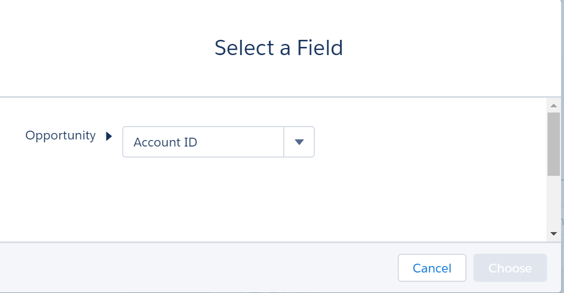564x293 pixels.
Task: Open the Account ID dropdown arrow
Action: tap(299, 142)
